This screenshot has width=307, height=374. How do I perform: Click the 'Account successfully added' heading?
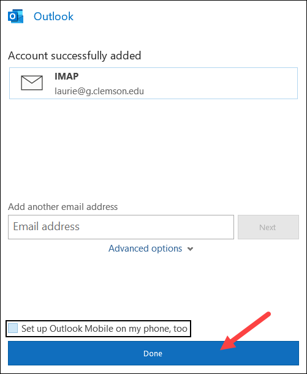tap(75, 56)
